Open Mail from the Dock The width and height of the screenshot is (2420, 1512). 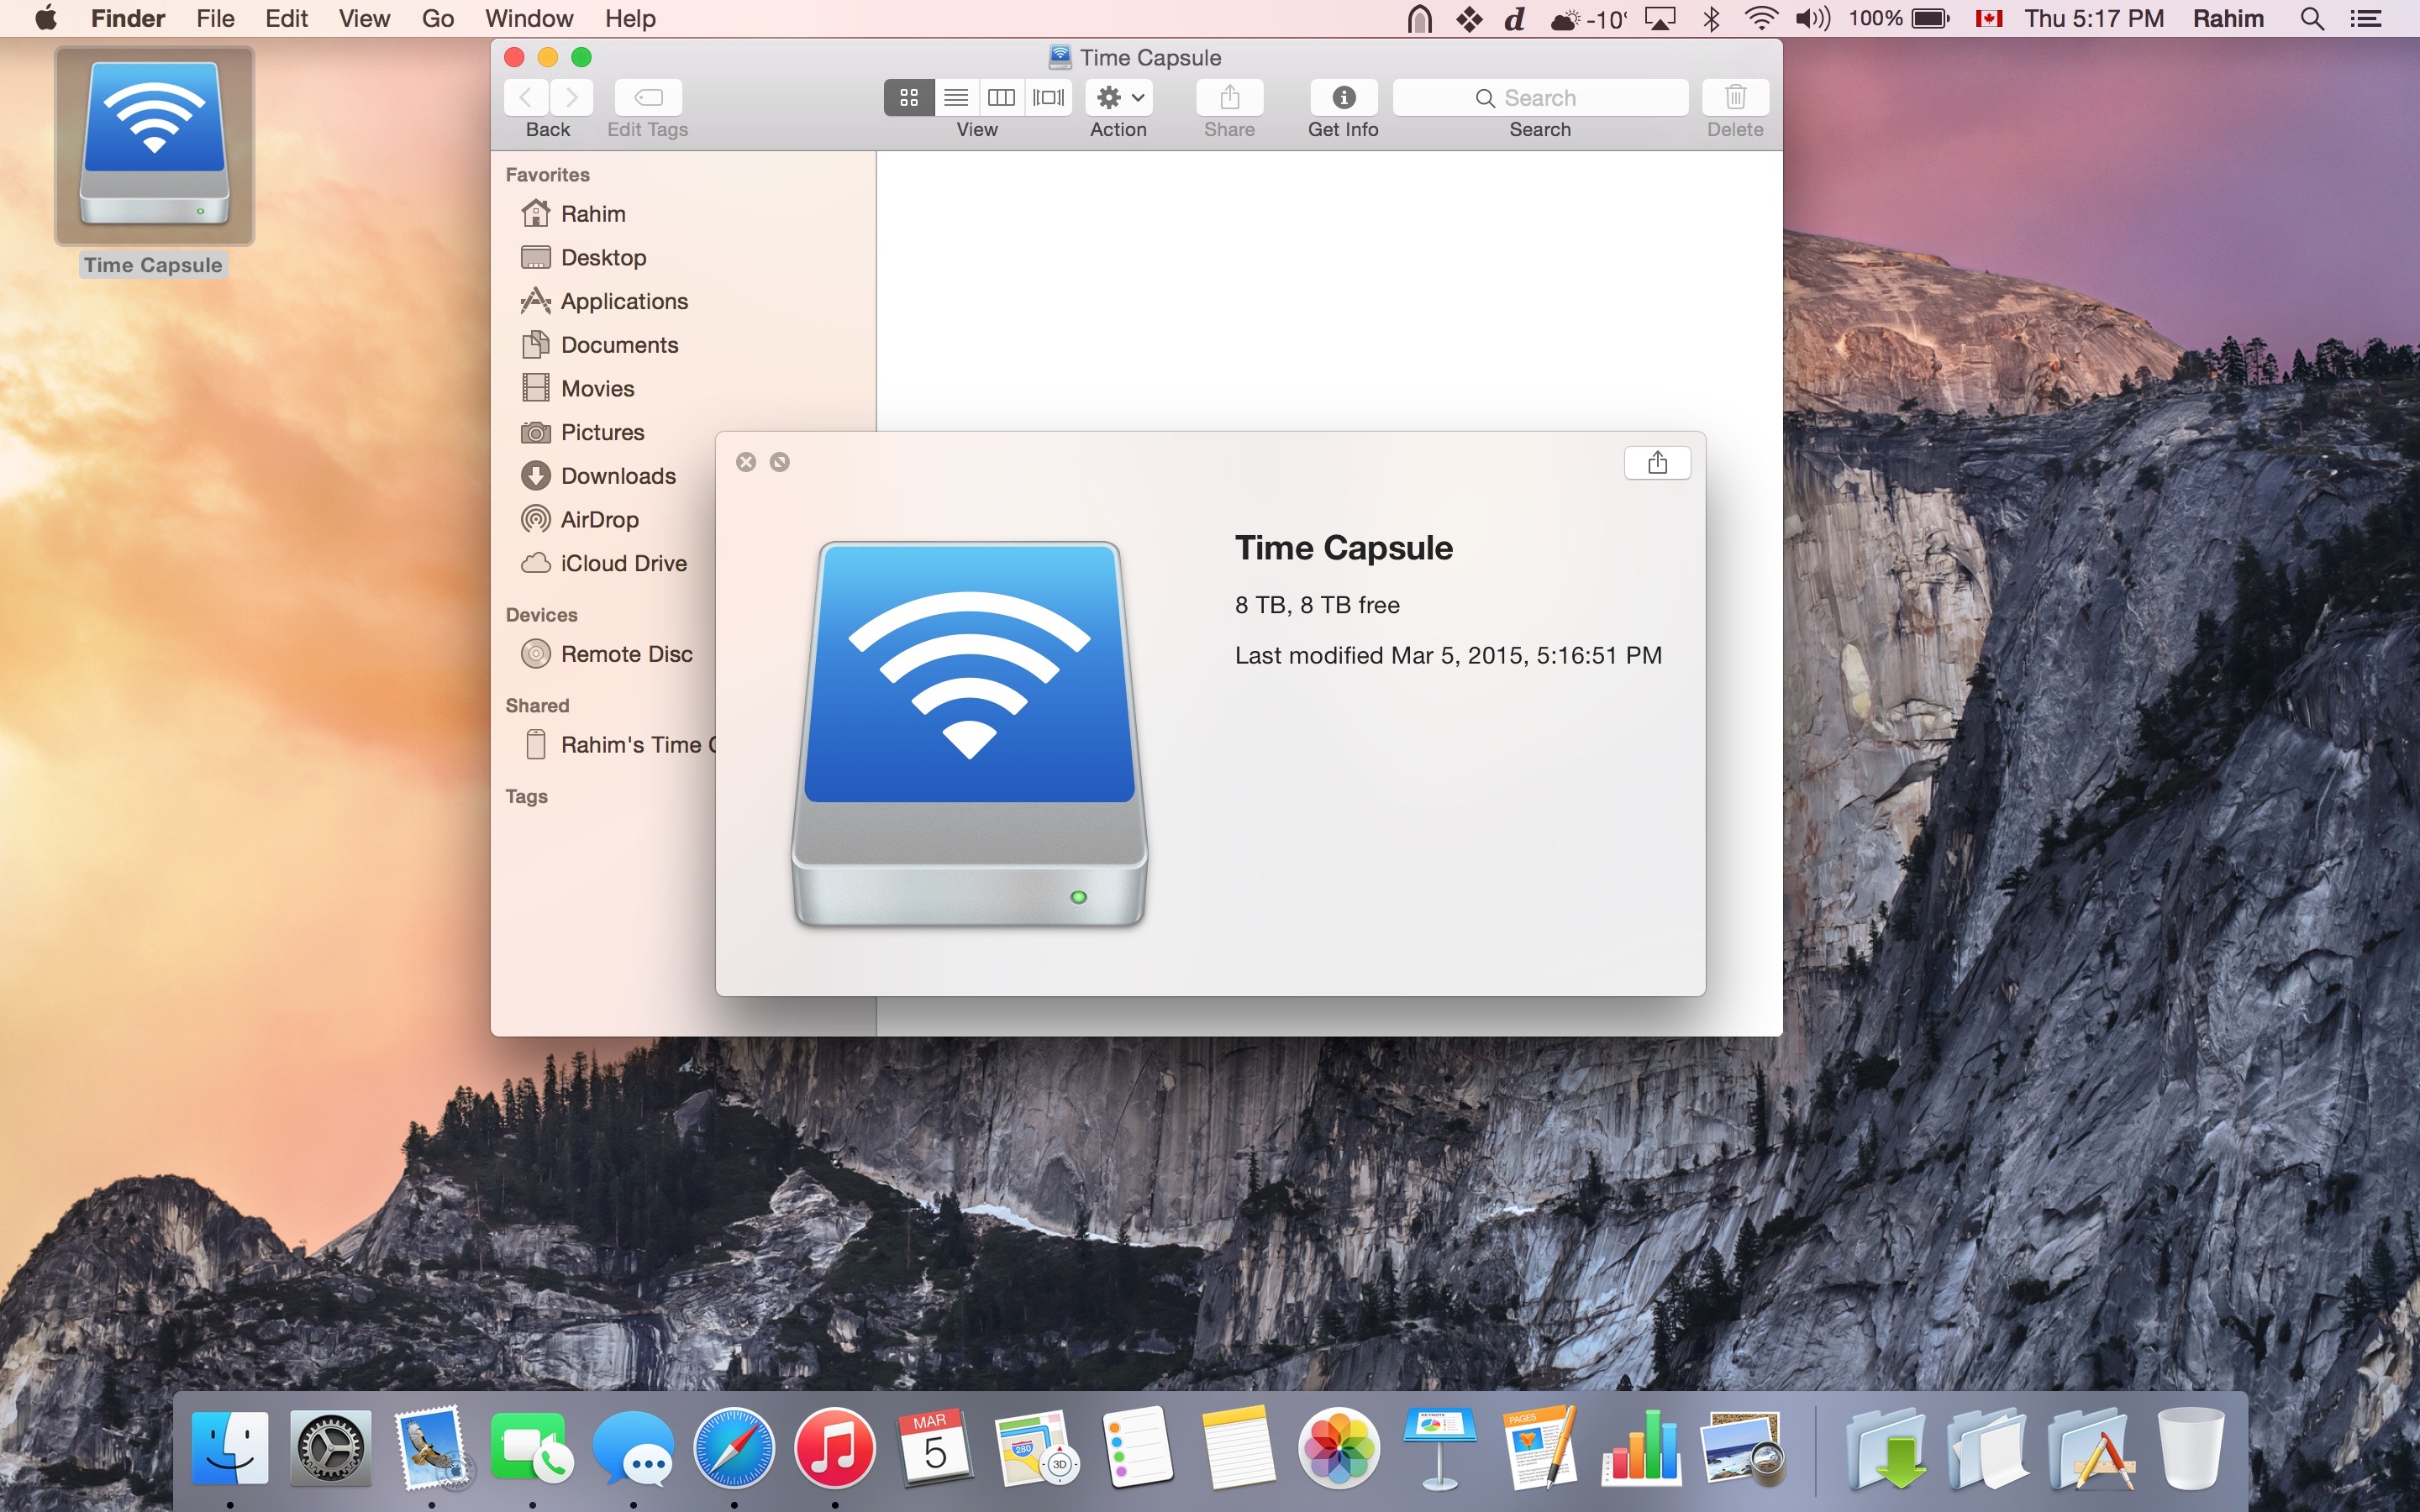click(x=432, y=1448)
